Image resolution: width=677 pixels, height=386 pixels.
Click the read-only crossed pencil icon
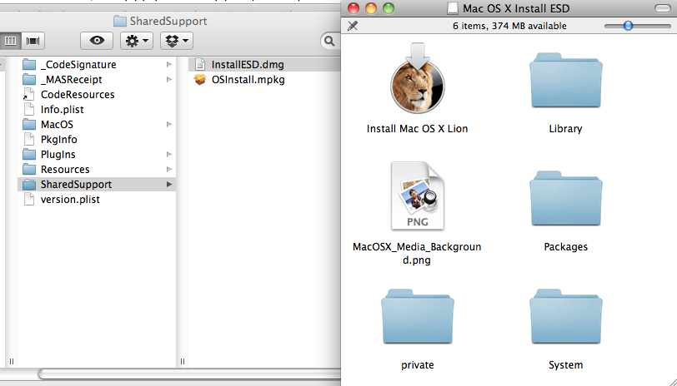353,26
